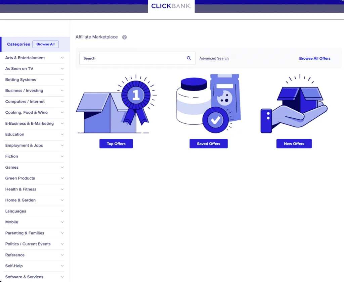Click the search magnifier icon
This screenshot has width=344, height=282.
pyautogui.click(x=189, y=58)
